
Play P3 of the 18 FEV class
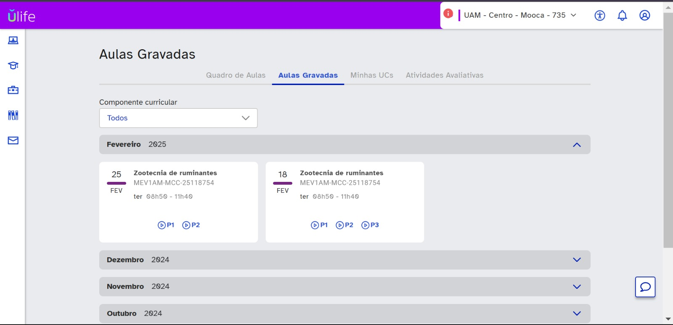tap(370, 225)
